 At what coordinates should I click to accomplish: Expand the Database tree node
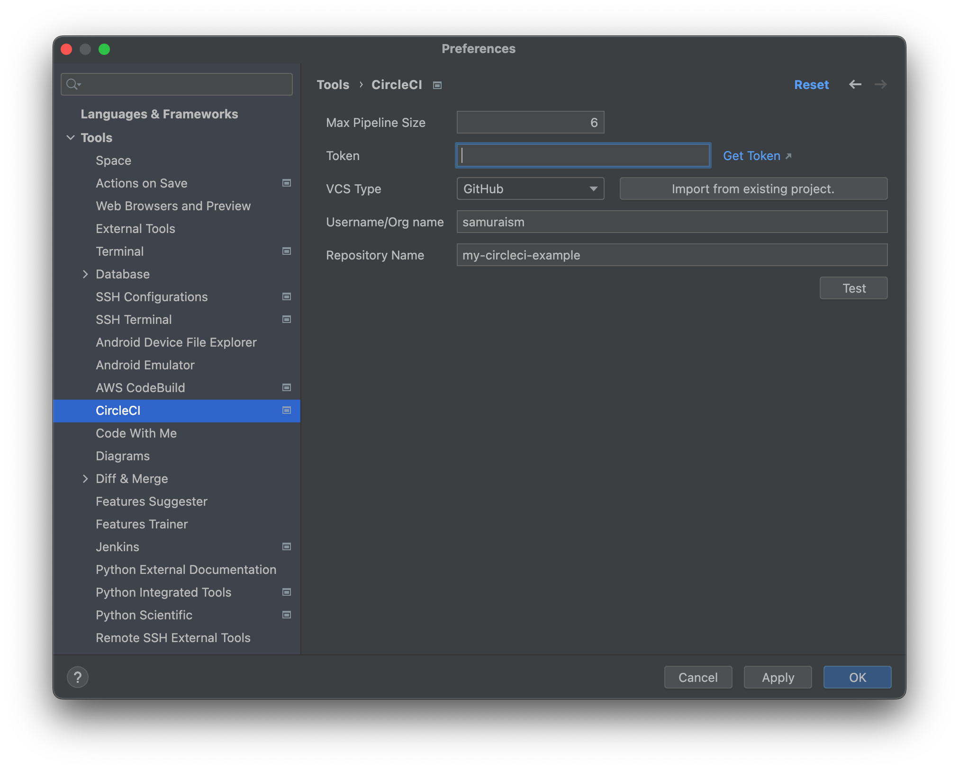[x=85, y=274]
